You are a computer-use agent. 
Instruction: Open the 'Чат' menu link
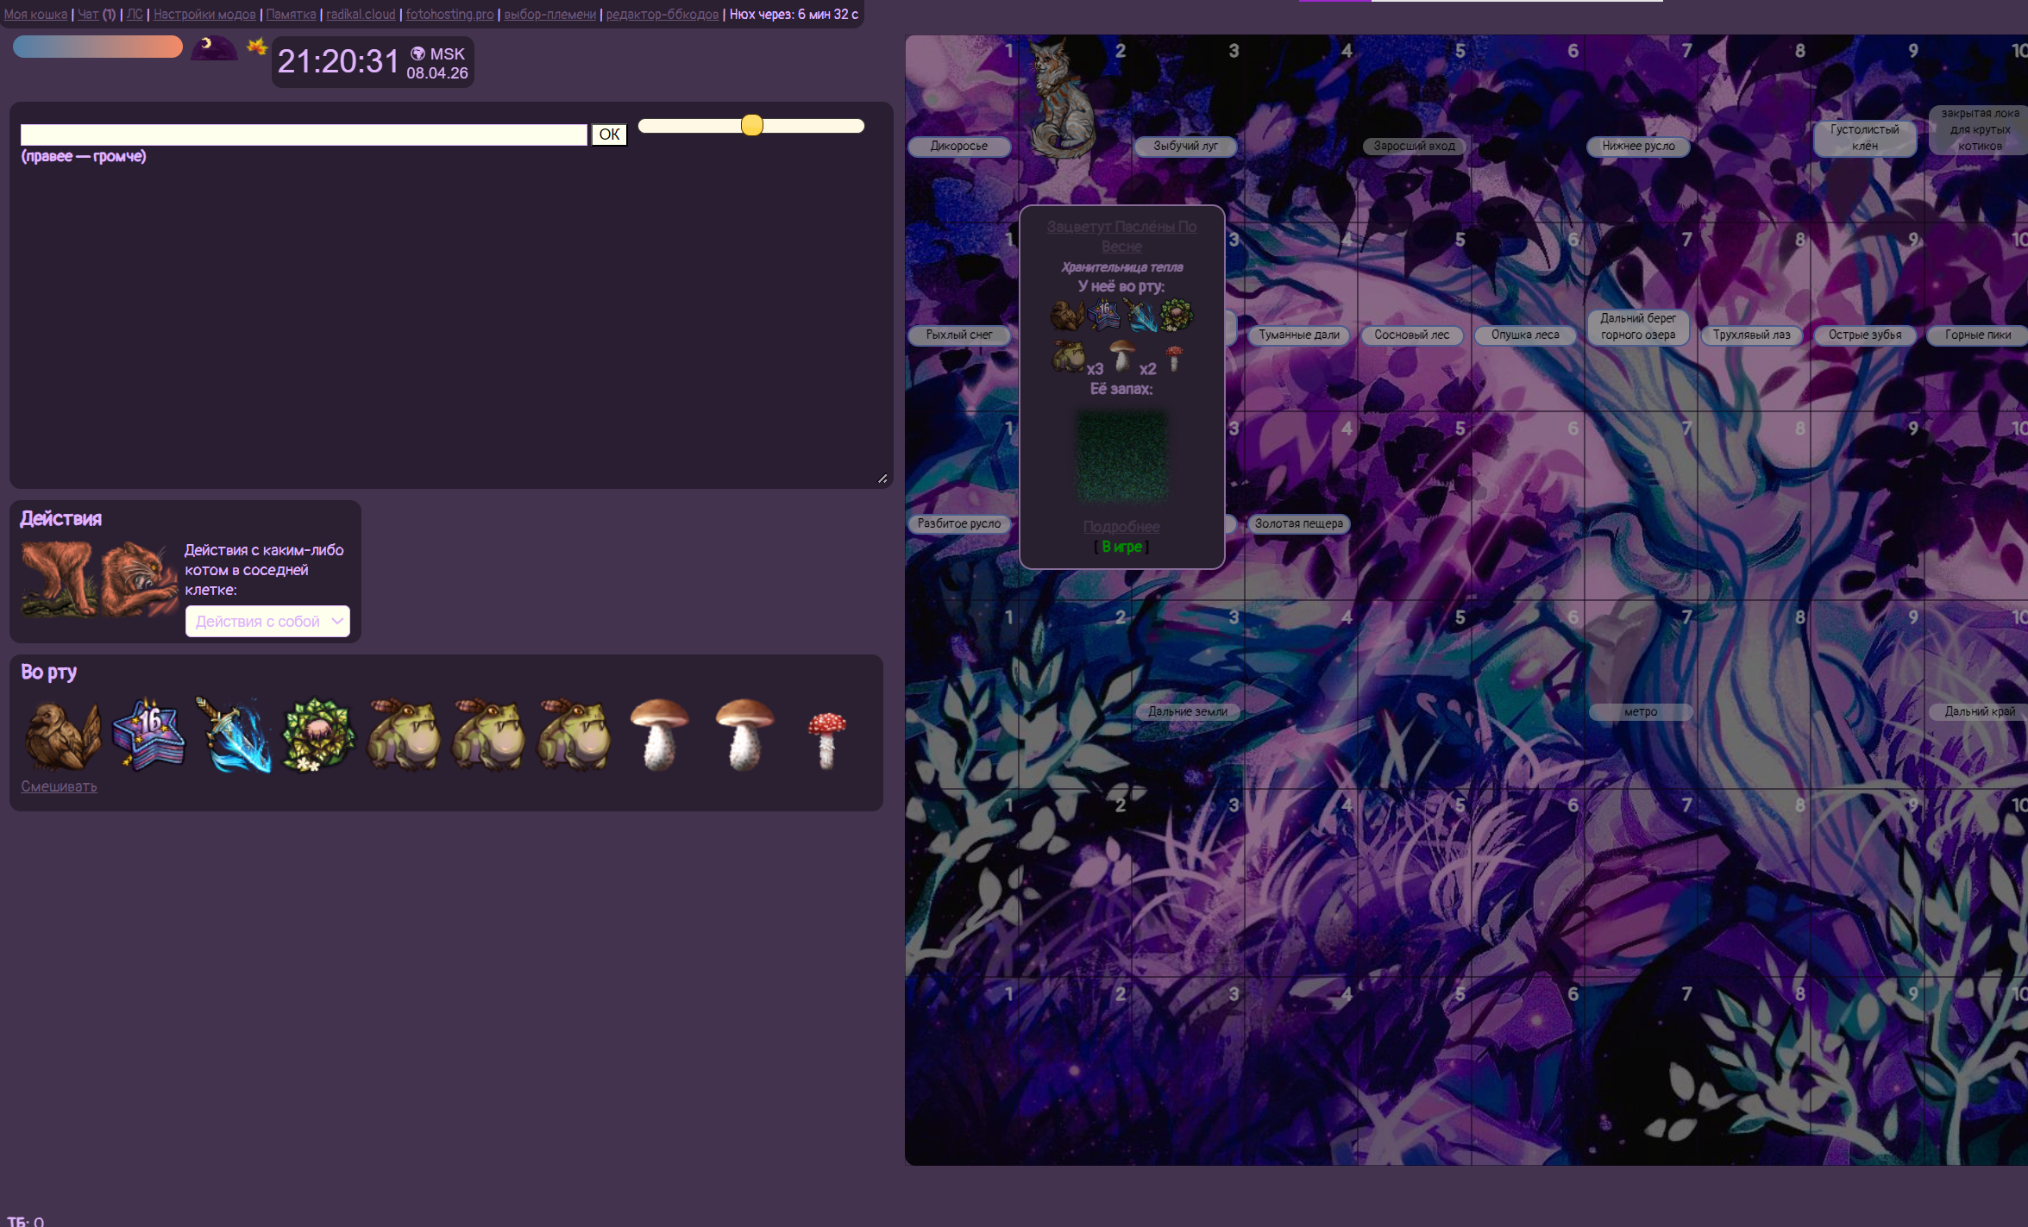click(88, 14)
